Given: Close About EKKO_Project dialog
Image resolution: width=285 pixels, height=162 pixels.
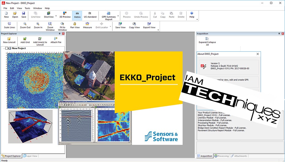Looking at the screenshot, I should pyautogui.click(x=257, y=54).
